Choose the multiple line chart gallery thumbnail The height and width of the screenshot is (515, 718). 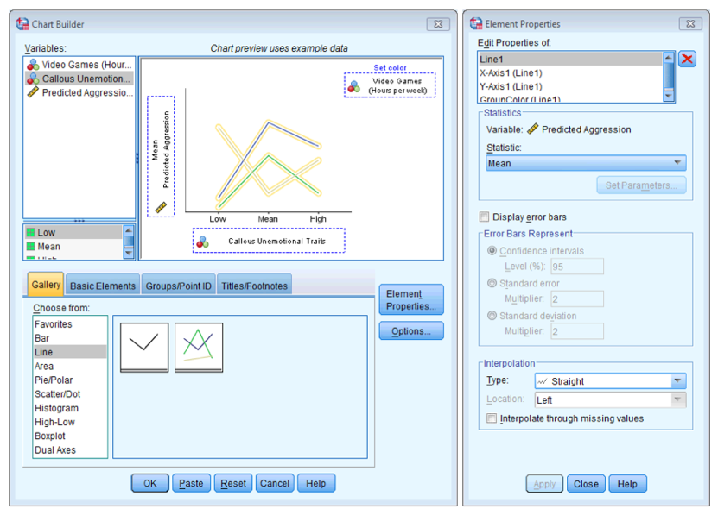tap(199, 346)
